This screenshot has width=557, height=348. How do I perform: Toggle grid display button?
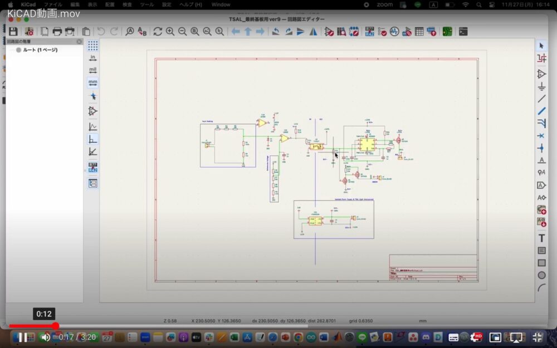(x=93, y=46)
